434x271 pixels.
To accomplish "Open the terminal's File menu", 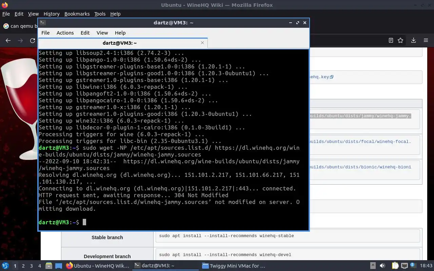I will click(x=45, y=33).
